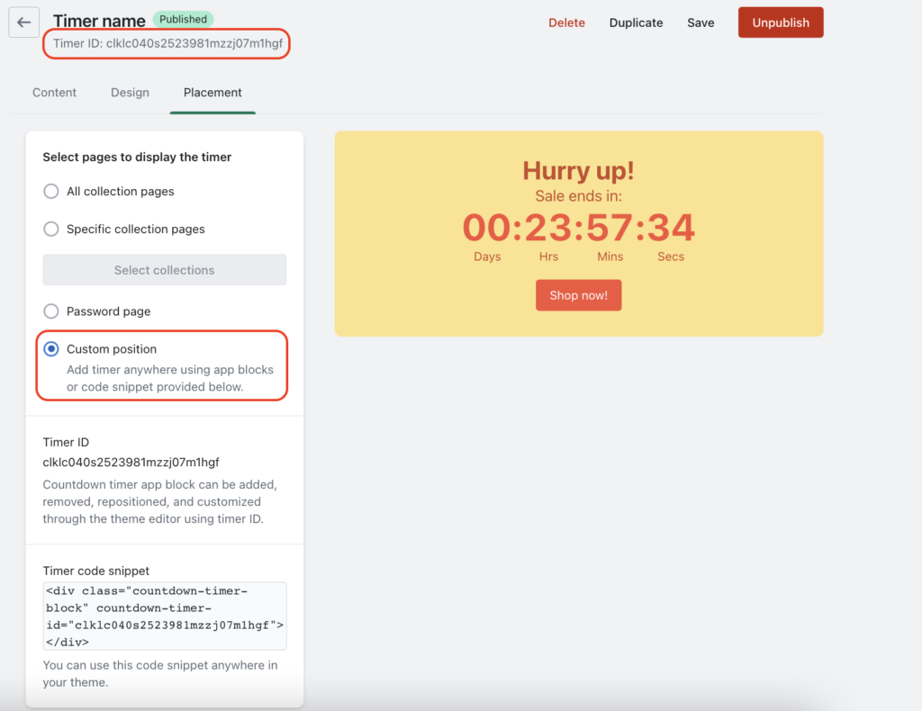The width and height of the screenshot is (922, 711).
Task: Choose All collection pages option
Action: click(x=51, y=192)
